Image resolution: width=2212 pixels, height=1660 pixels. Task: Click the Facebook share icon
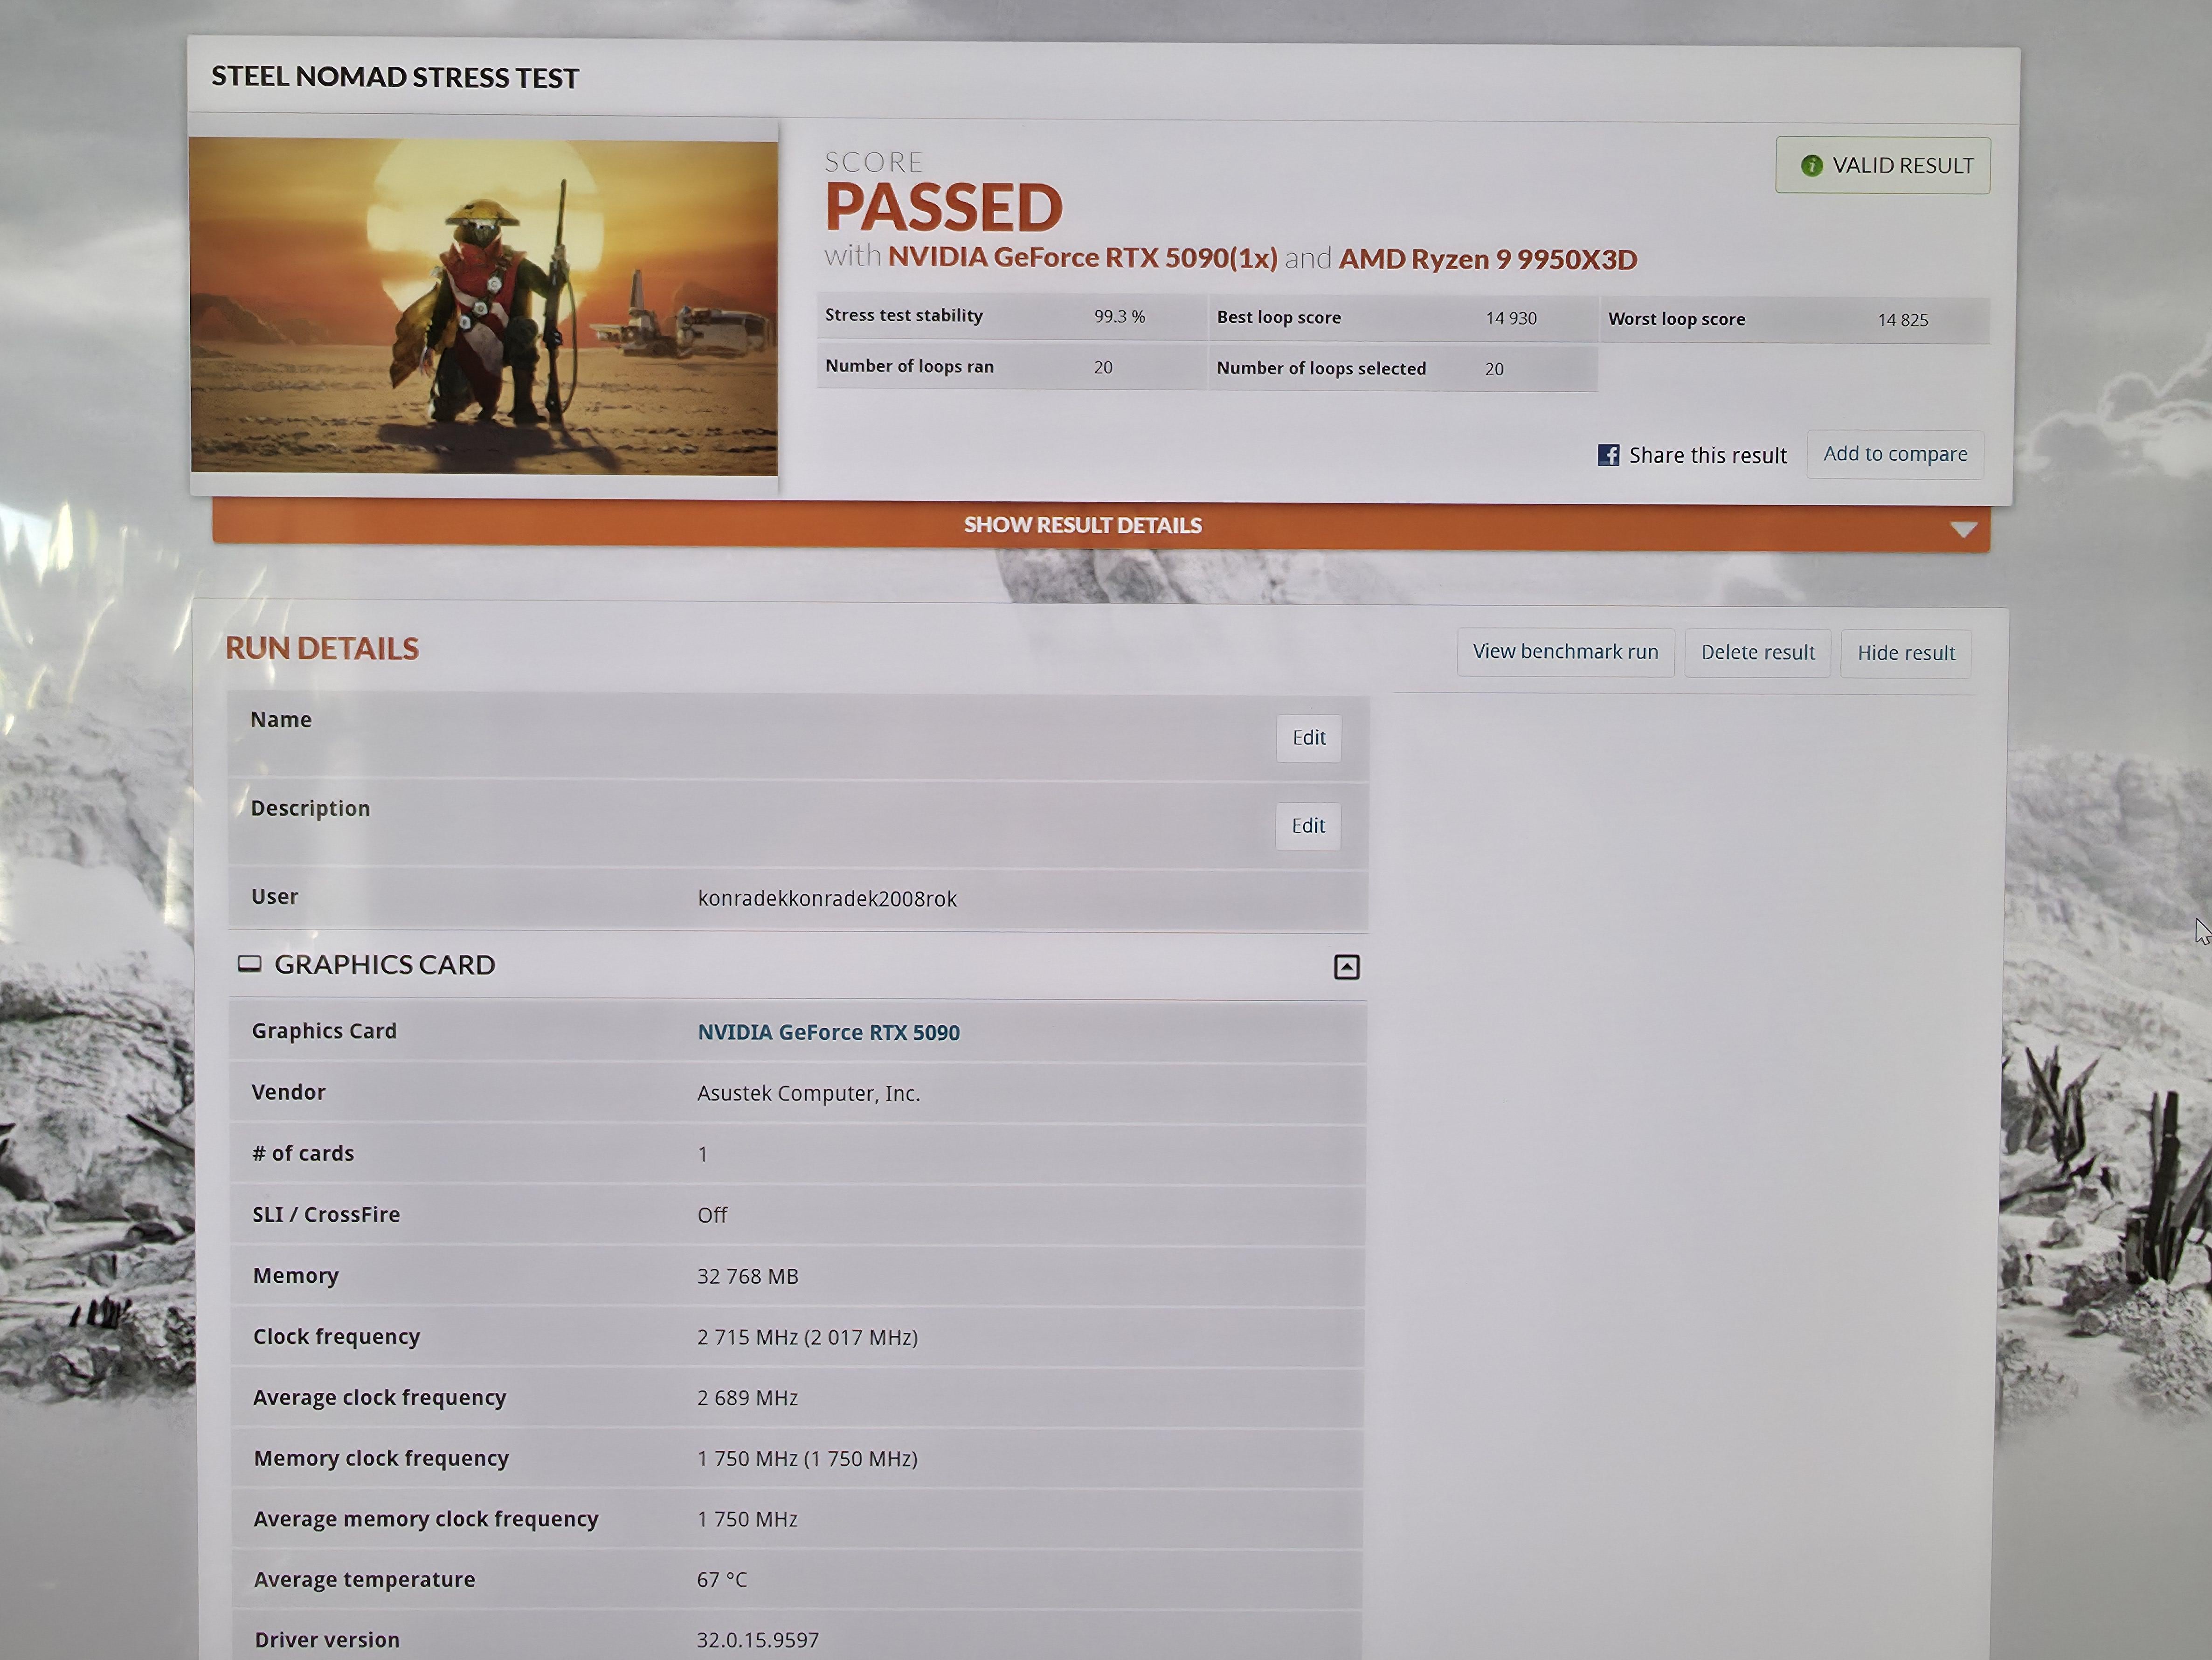pyautogui.click(x=1608, y=455)
